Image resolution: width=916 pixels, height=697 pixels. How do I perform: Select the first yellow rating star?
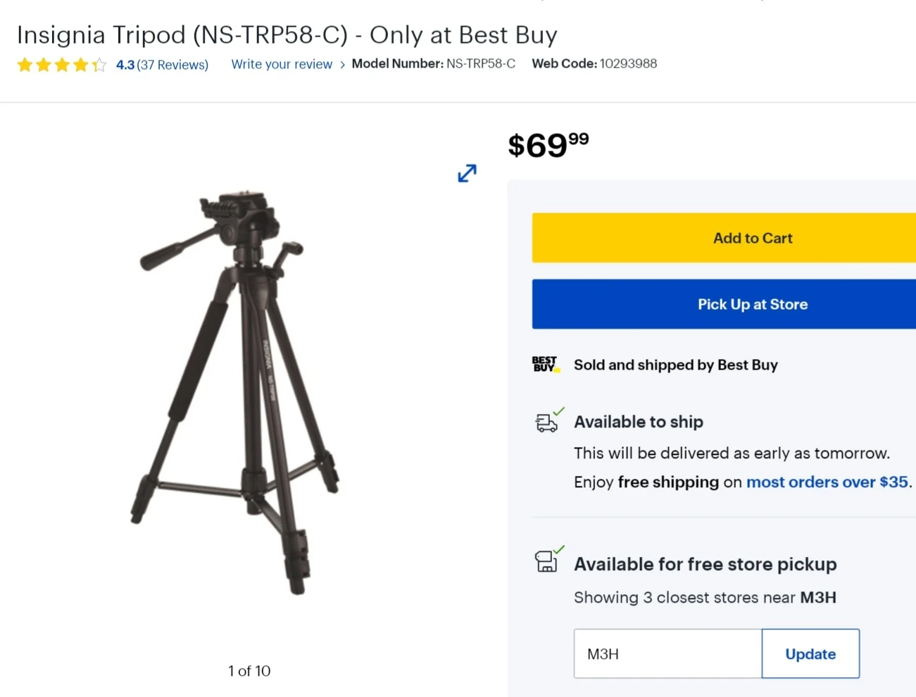pos(25,64)
